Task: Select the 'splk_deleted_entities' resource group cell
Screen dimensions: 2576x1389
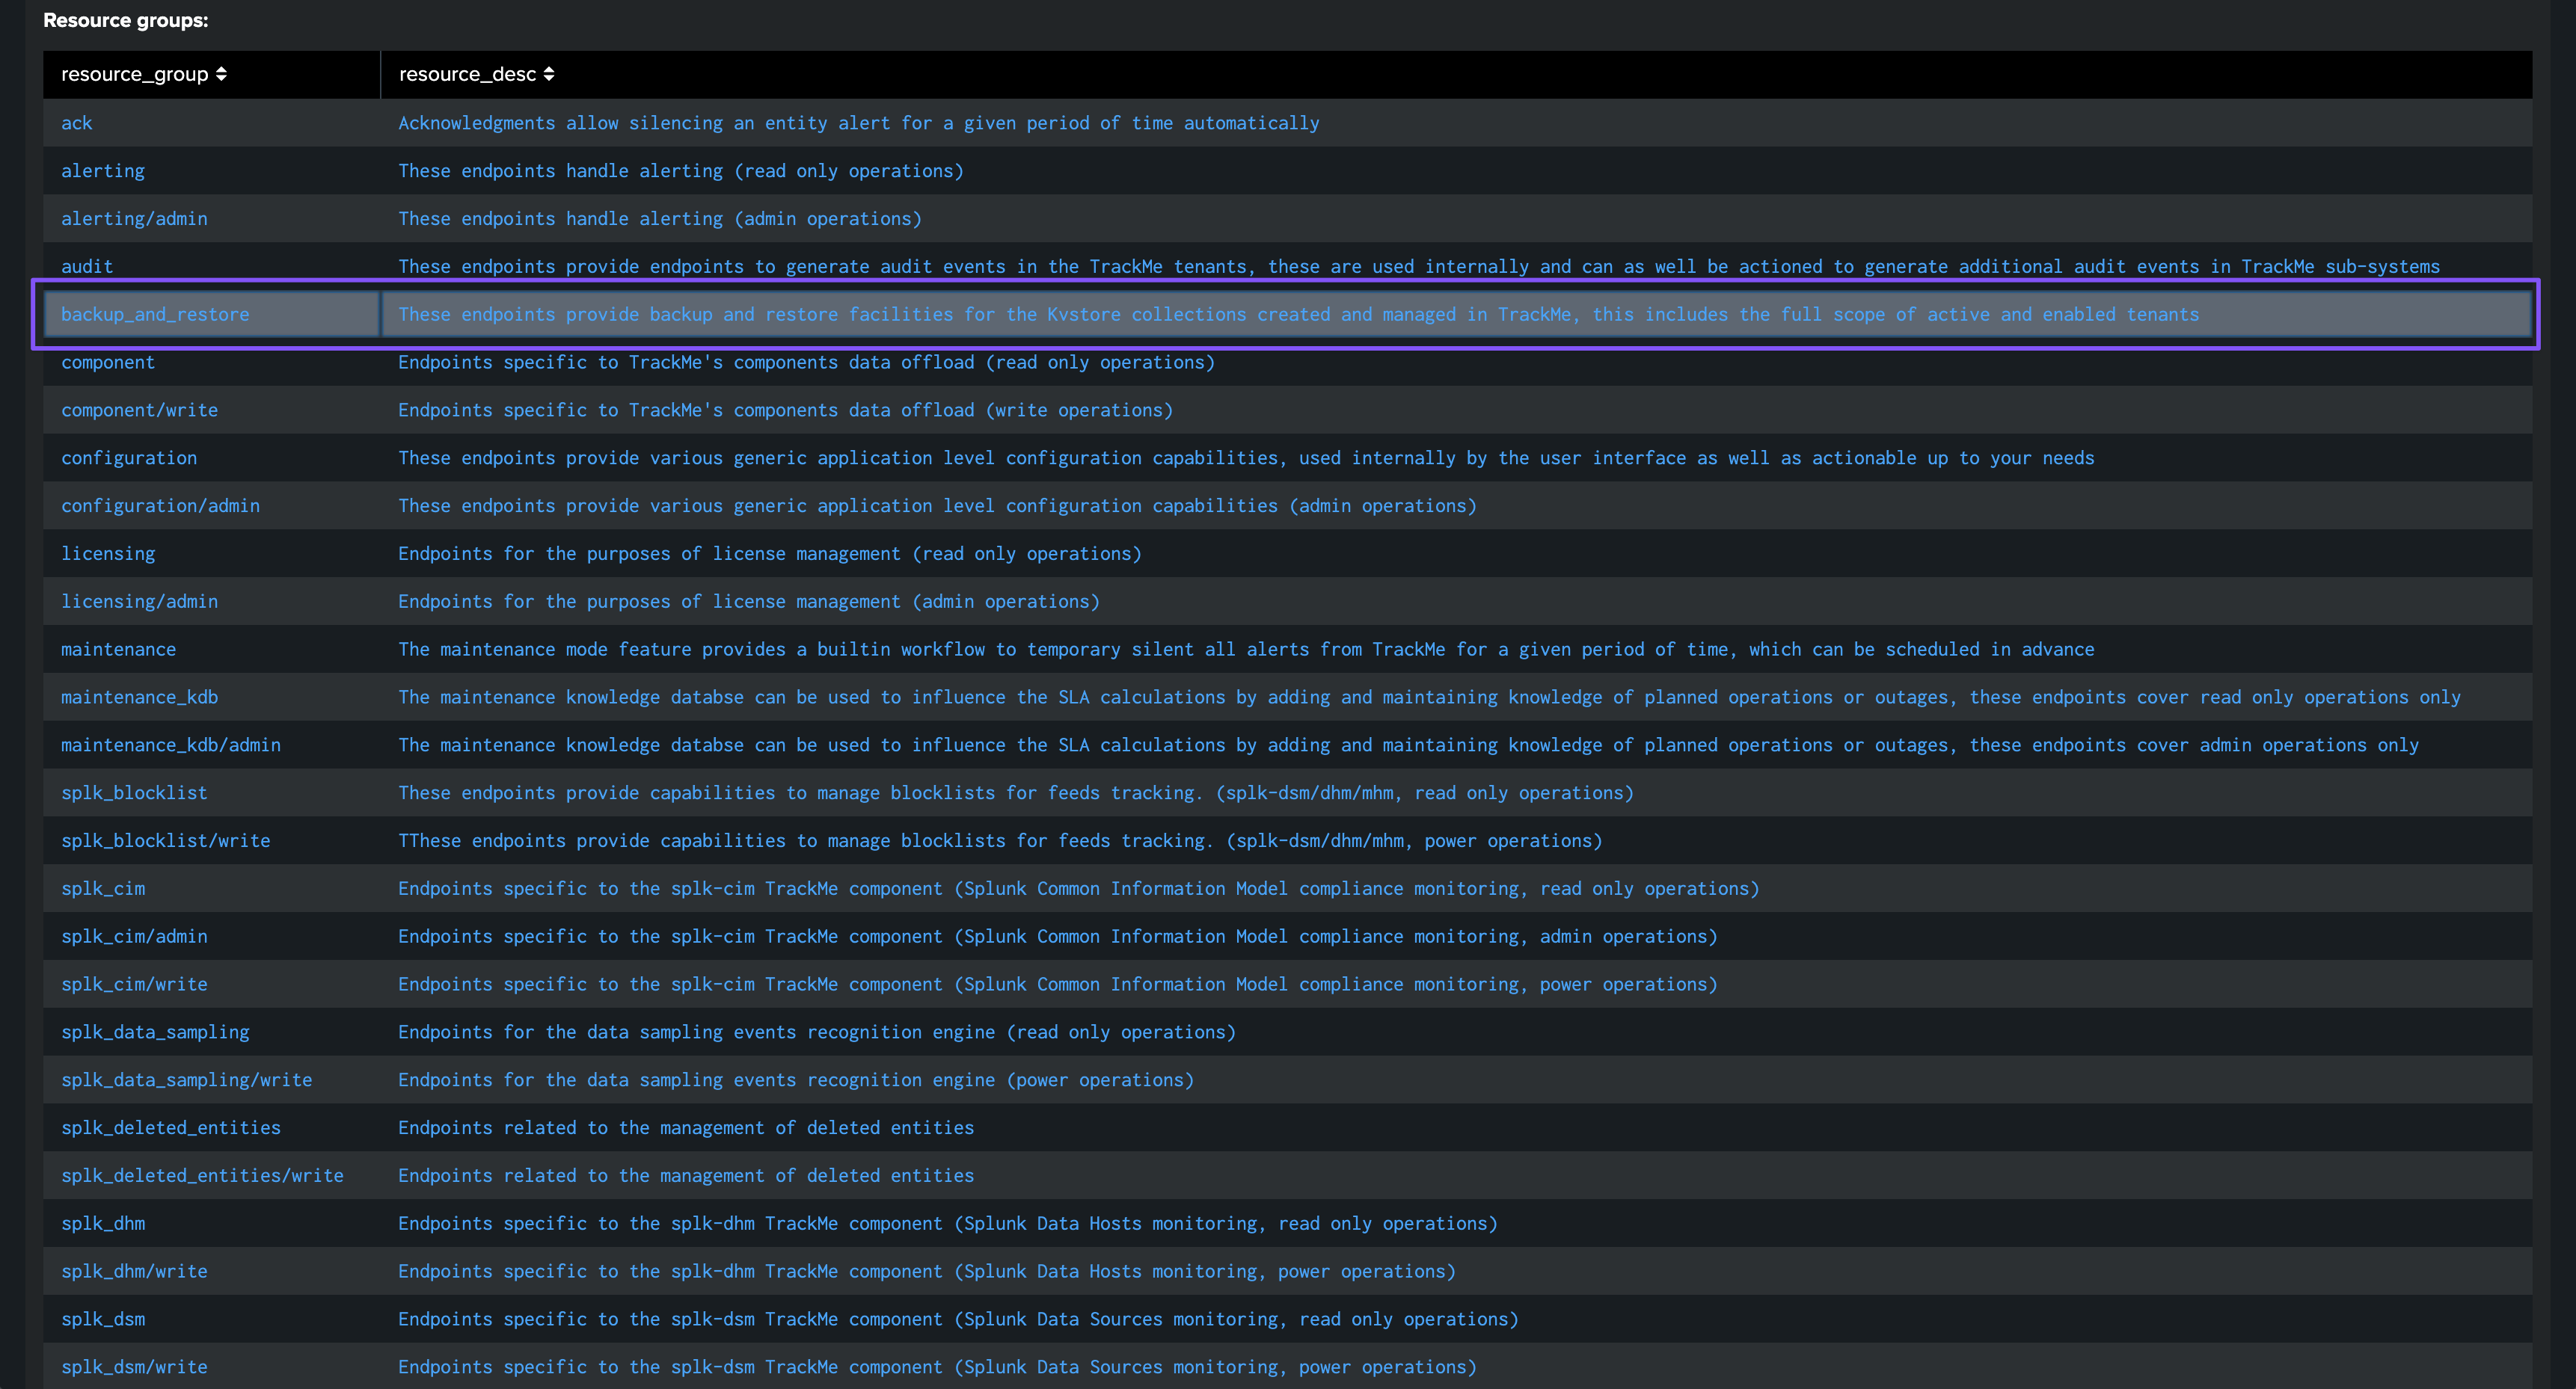Action: (171, 1128)
